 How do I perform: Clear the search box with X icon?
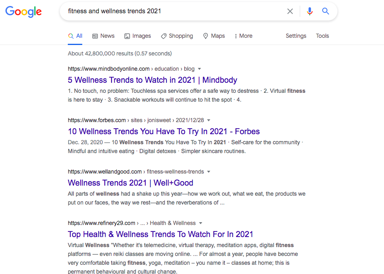tap(290, 11)
